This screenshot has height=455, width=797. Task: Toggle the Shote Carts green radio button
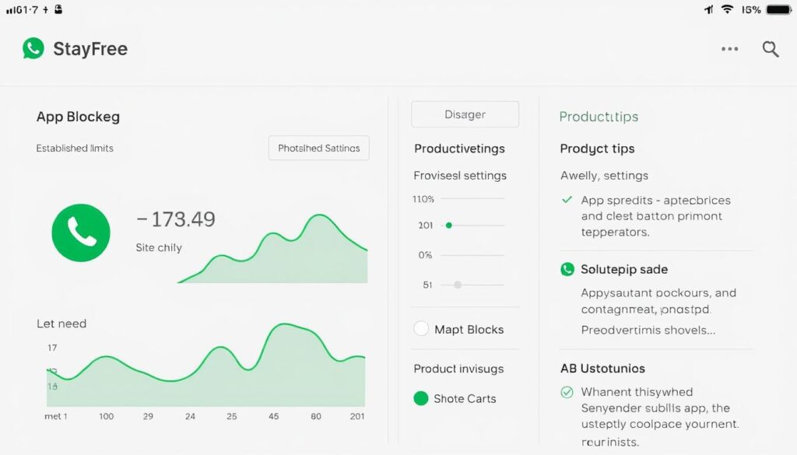[x=421, y=398]
